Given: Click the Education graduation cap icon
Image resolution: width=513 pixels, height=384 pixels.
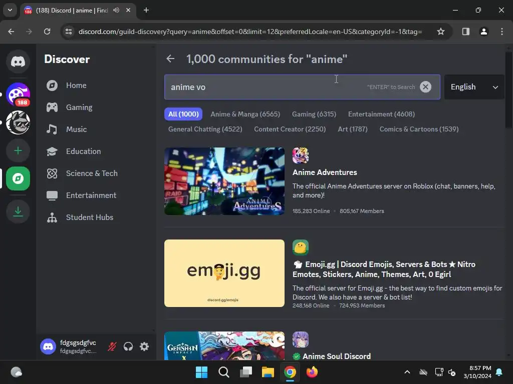Looking at the screenshot, I should click(x=52, y=151).
